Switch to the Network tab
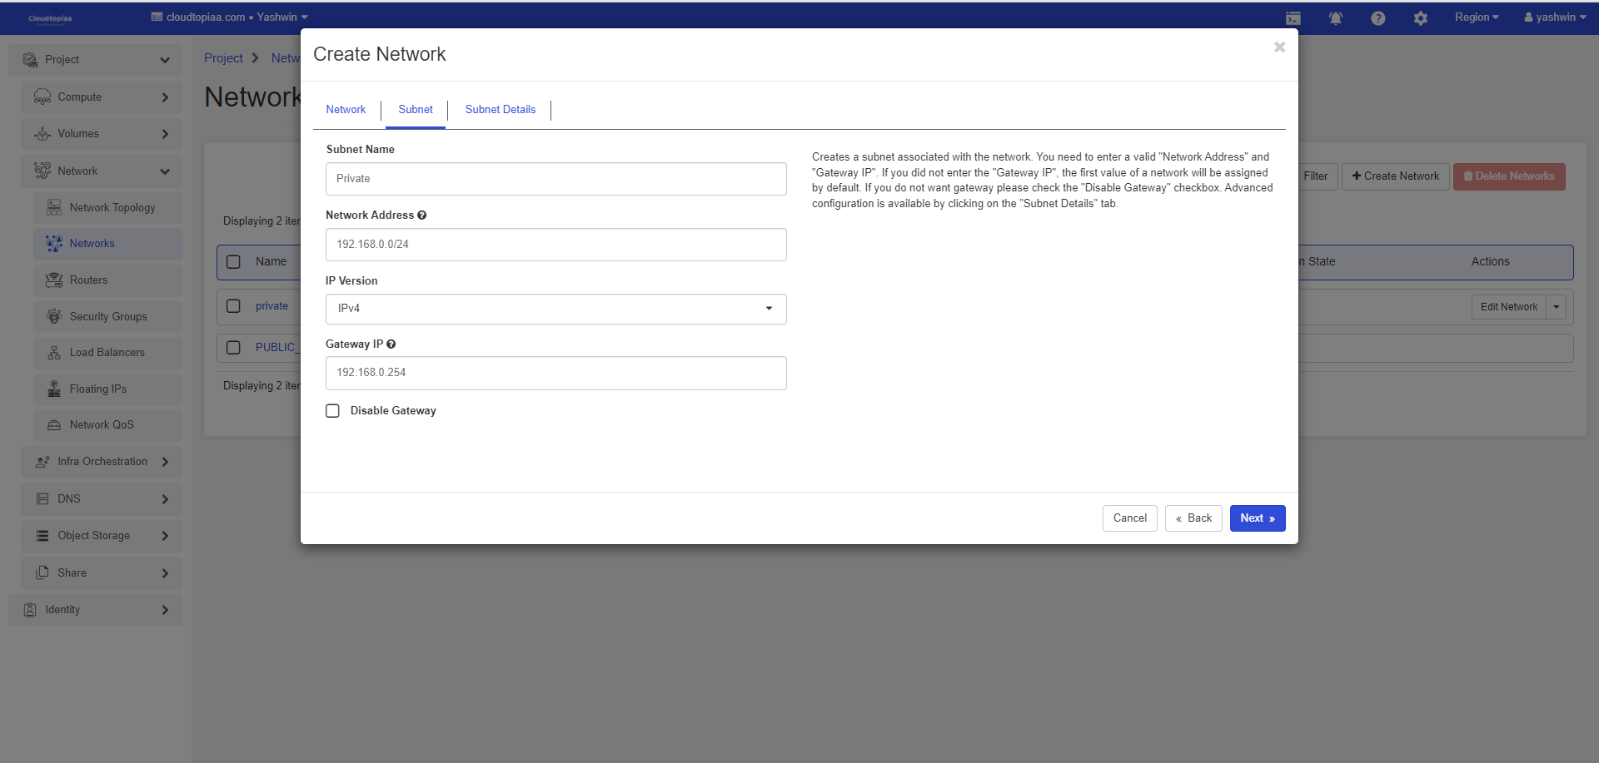This screenshot has width=1599, height=763. [x=346, y=110]
